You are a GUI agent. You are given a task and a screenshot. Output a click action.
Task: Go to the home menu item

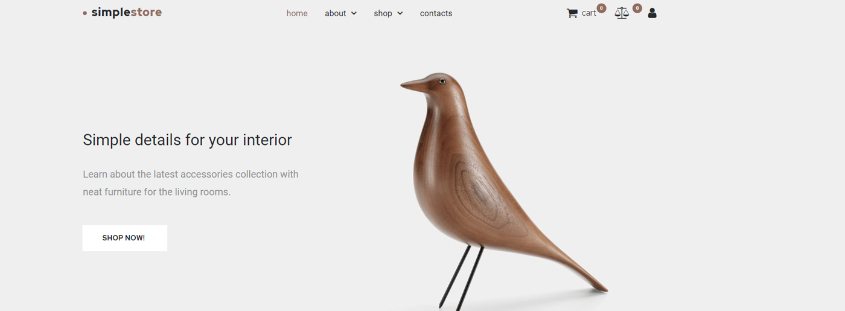297,13
